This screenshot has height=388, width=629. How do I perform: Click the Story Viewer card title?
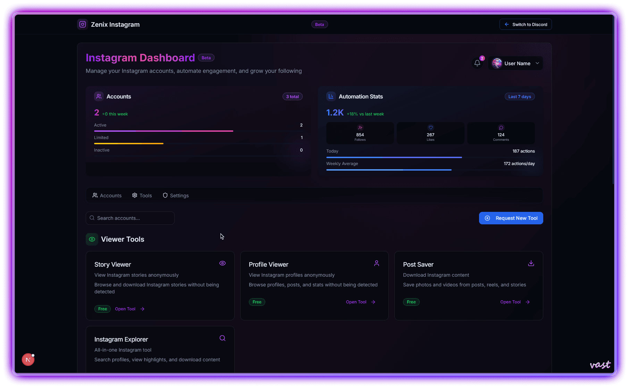coord(113,265)
